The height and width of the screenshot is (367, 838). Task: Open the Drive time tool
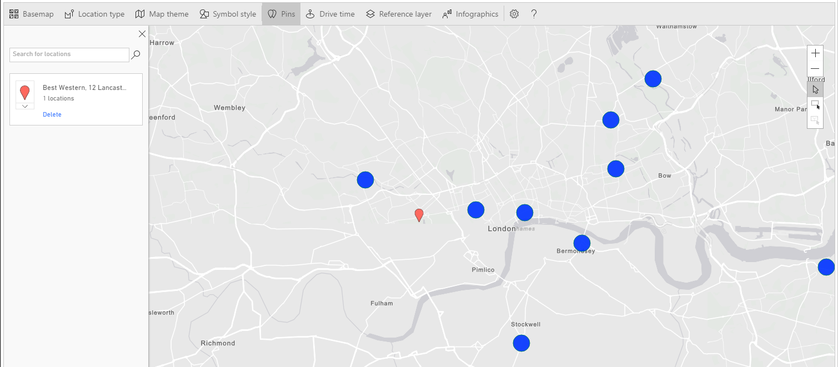click(330, 14)
